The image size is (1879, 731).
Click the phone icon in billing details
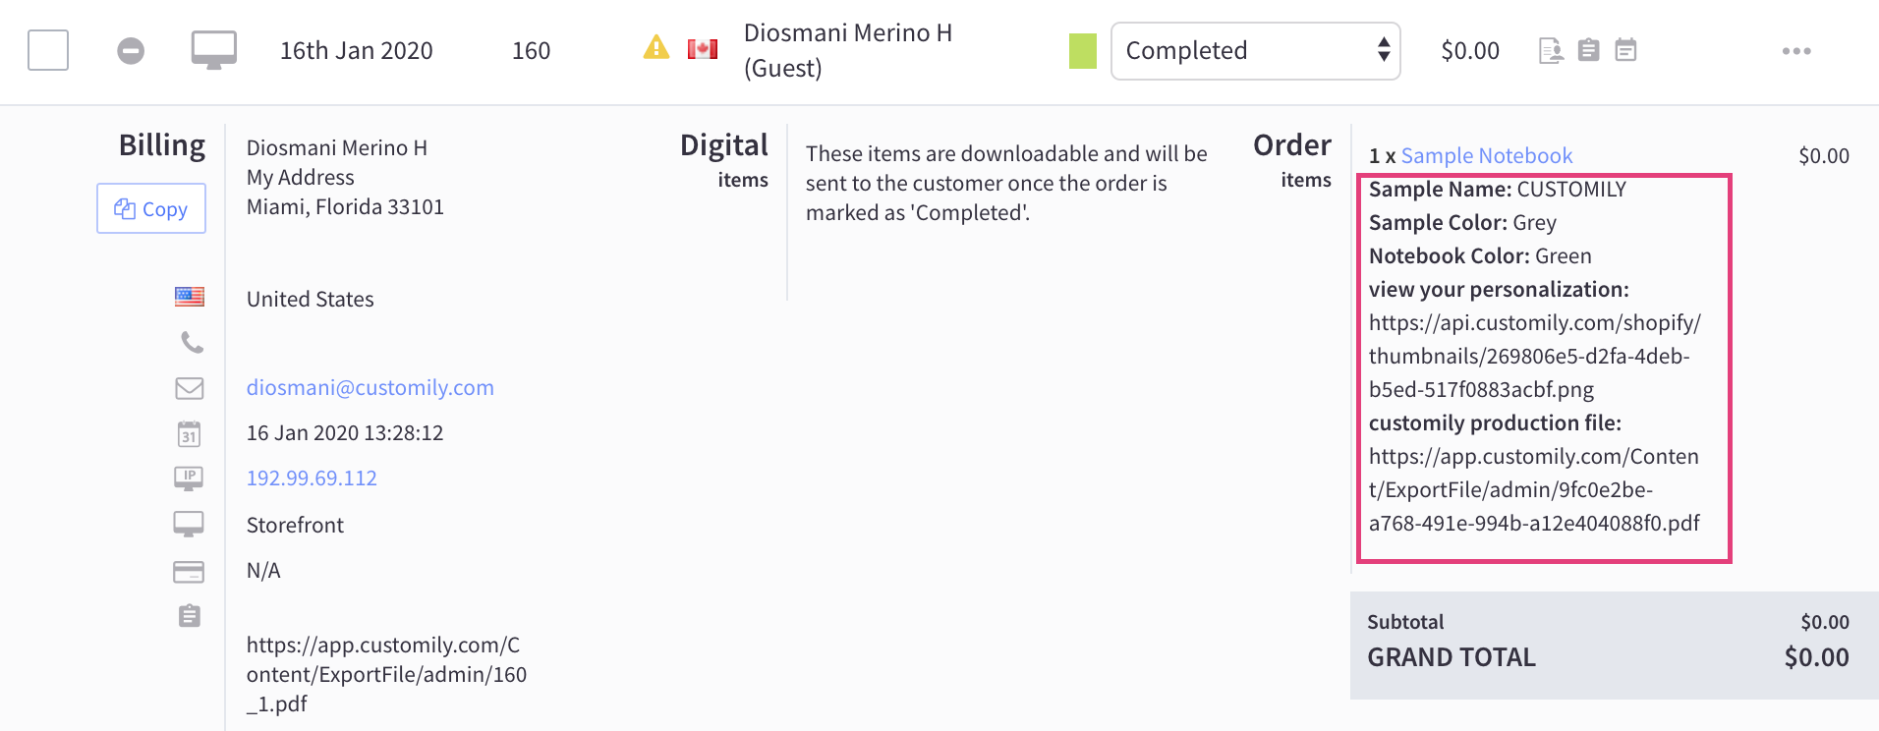192,343
